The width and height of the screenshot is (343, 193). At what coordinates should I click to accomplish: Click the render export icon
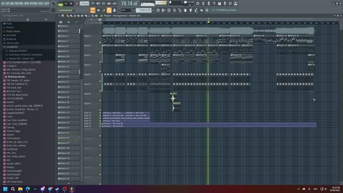click(225, 4)
